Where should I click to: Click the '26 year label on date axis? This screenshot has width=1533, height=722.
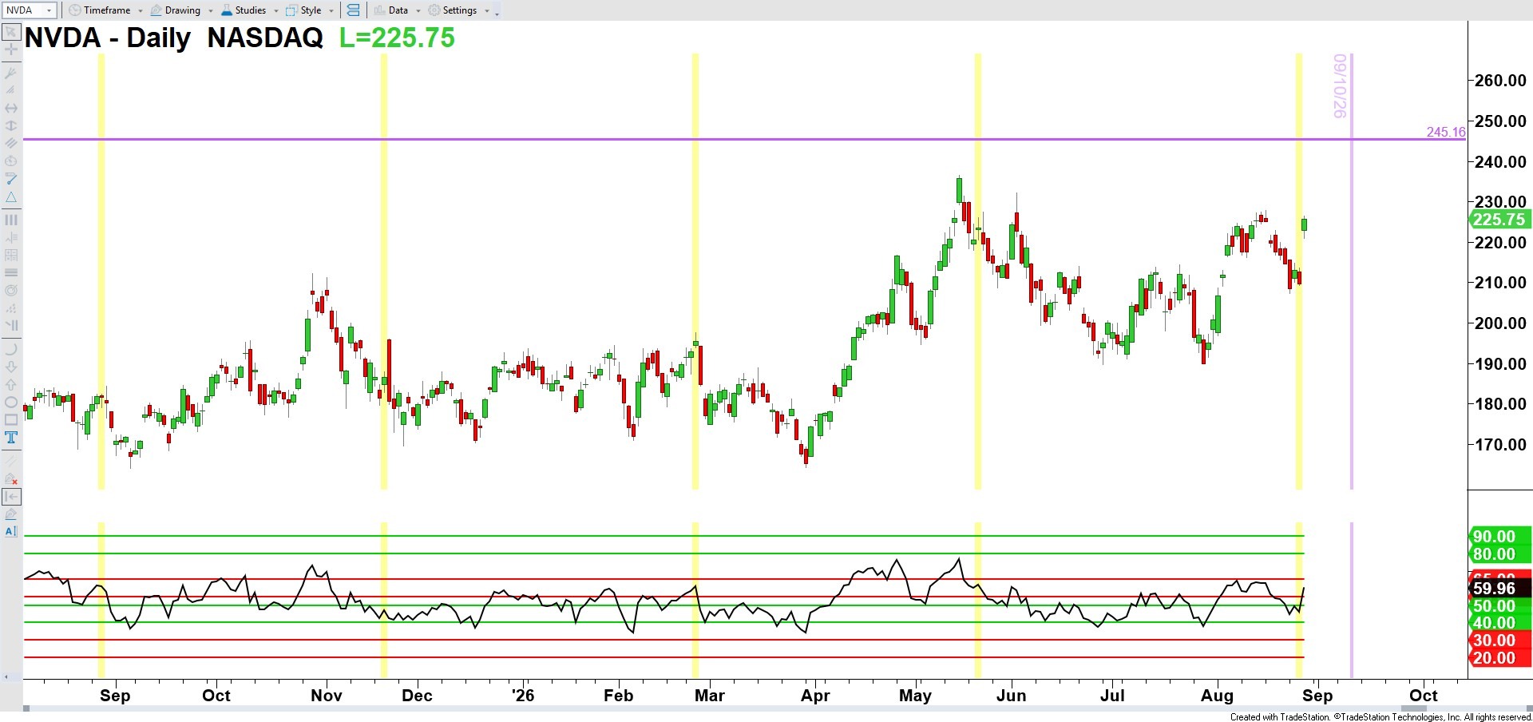pyautogui.click(x=523, y=695)
